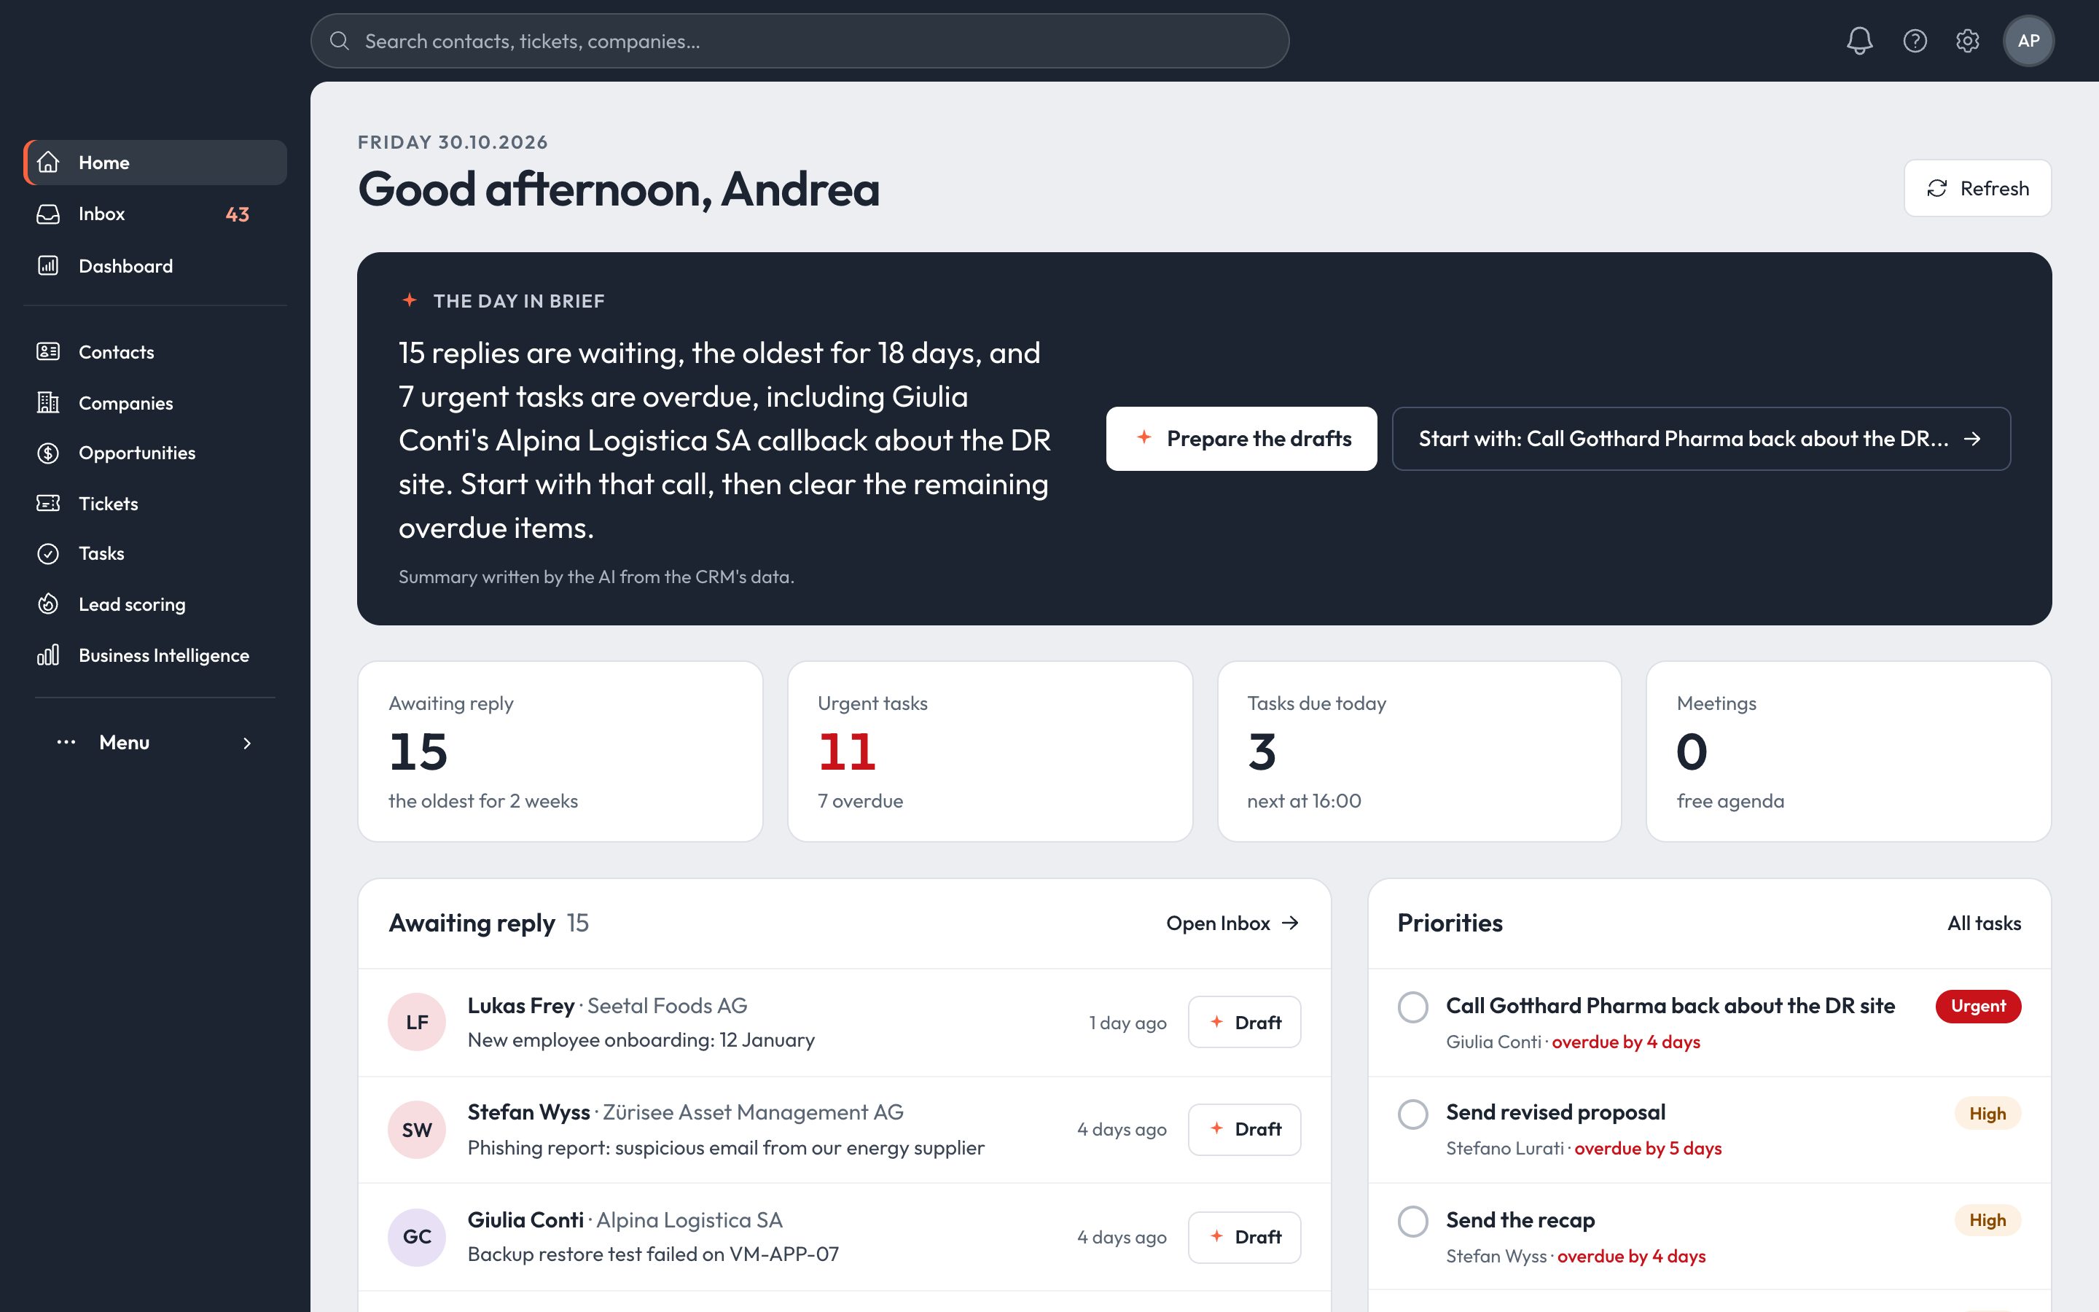The height and width of the screenshot is (1312, 2099).
Task: Click the Refresh button
Action: 1977,188
